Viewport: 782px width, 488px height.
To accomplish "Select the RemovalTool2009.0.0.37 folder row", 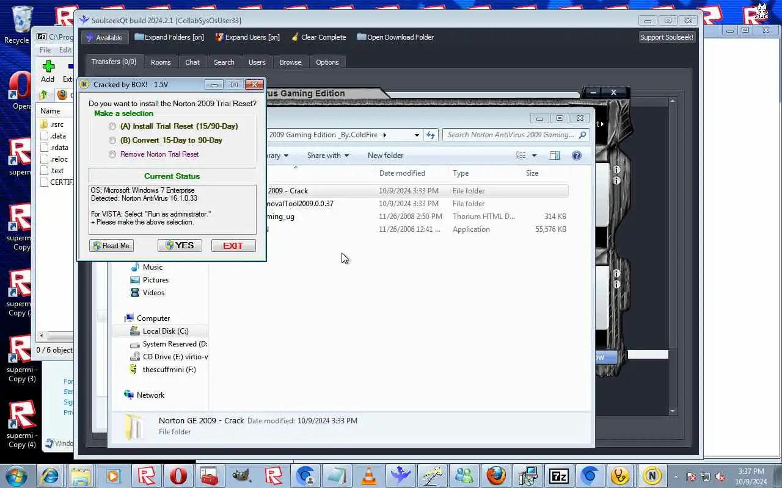I will tap(417, 204).
